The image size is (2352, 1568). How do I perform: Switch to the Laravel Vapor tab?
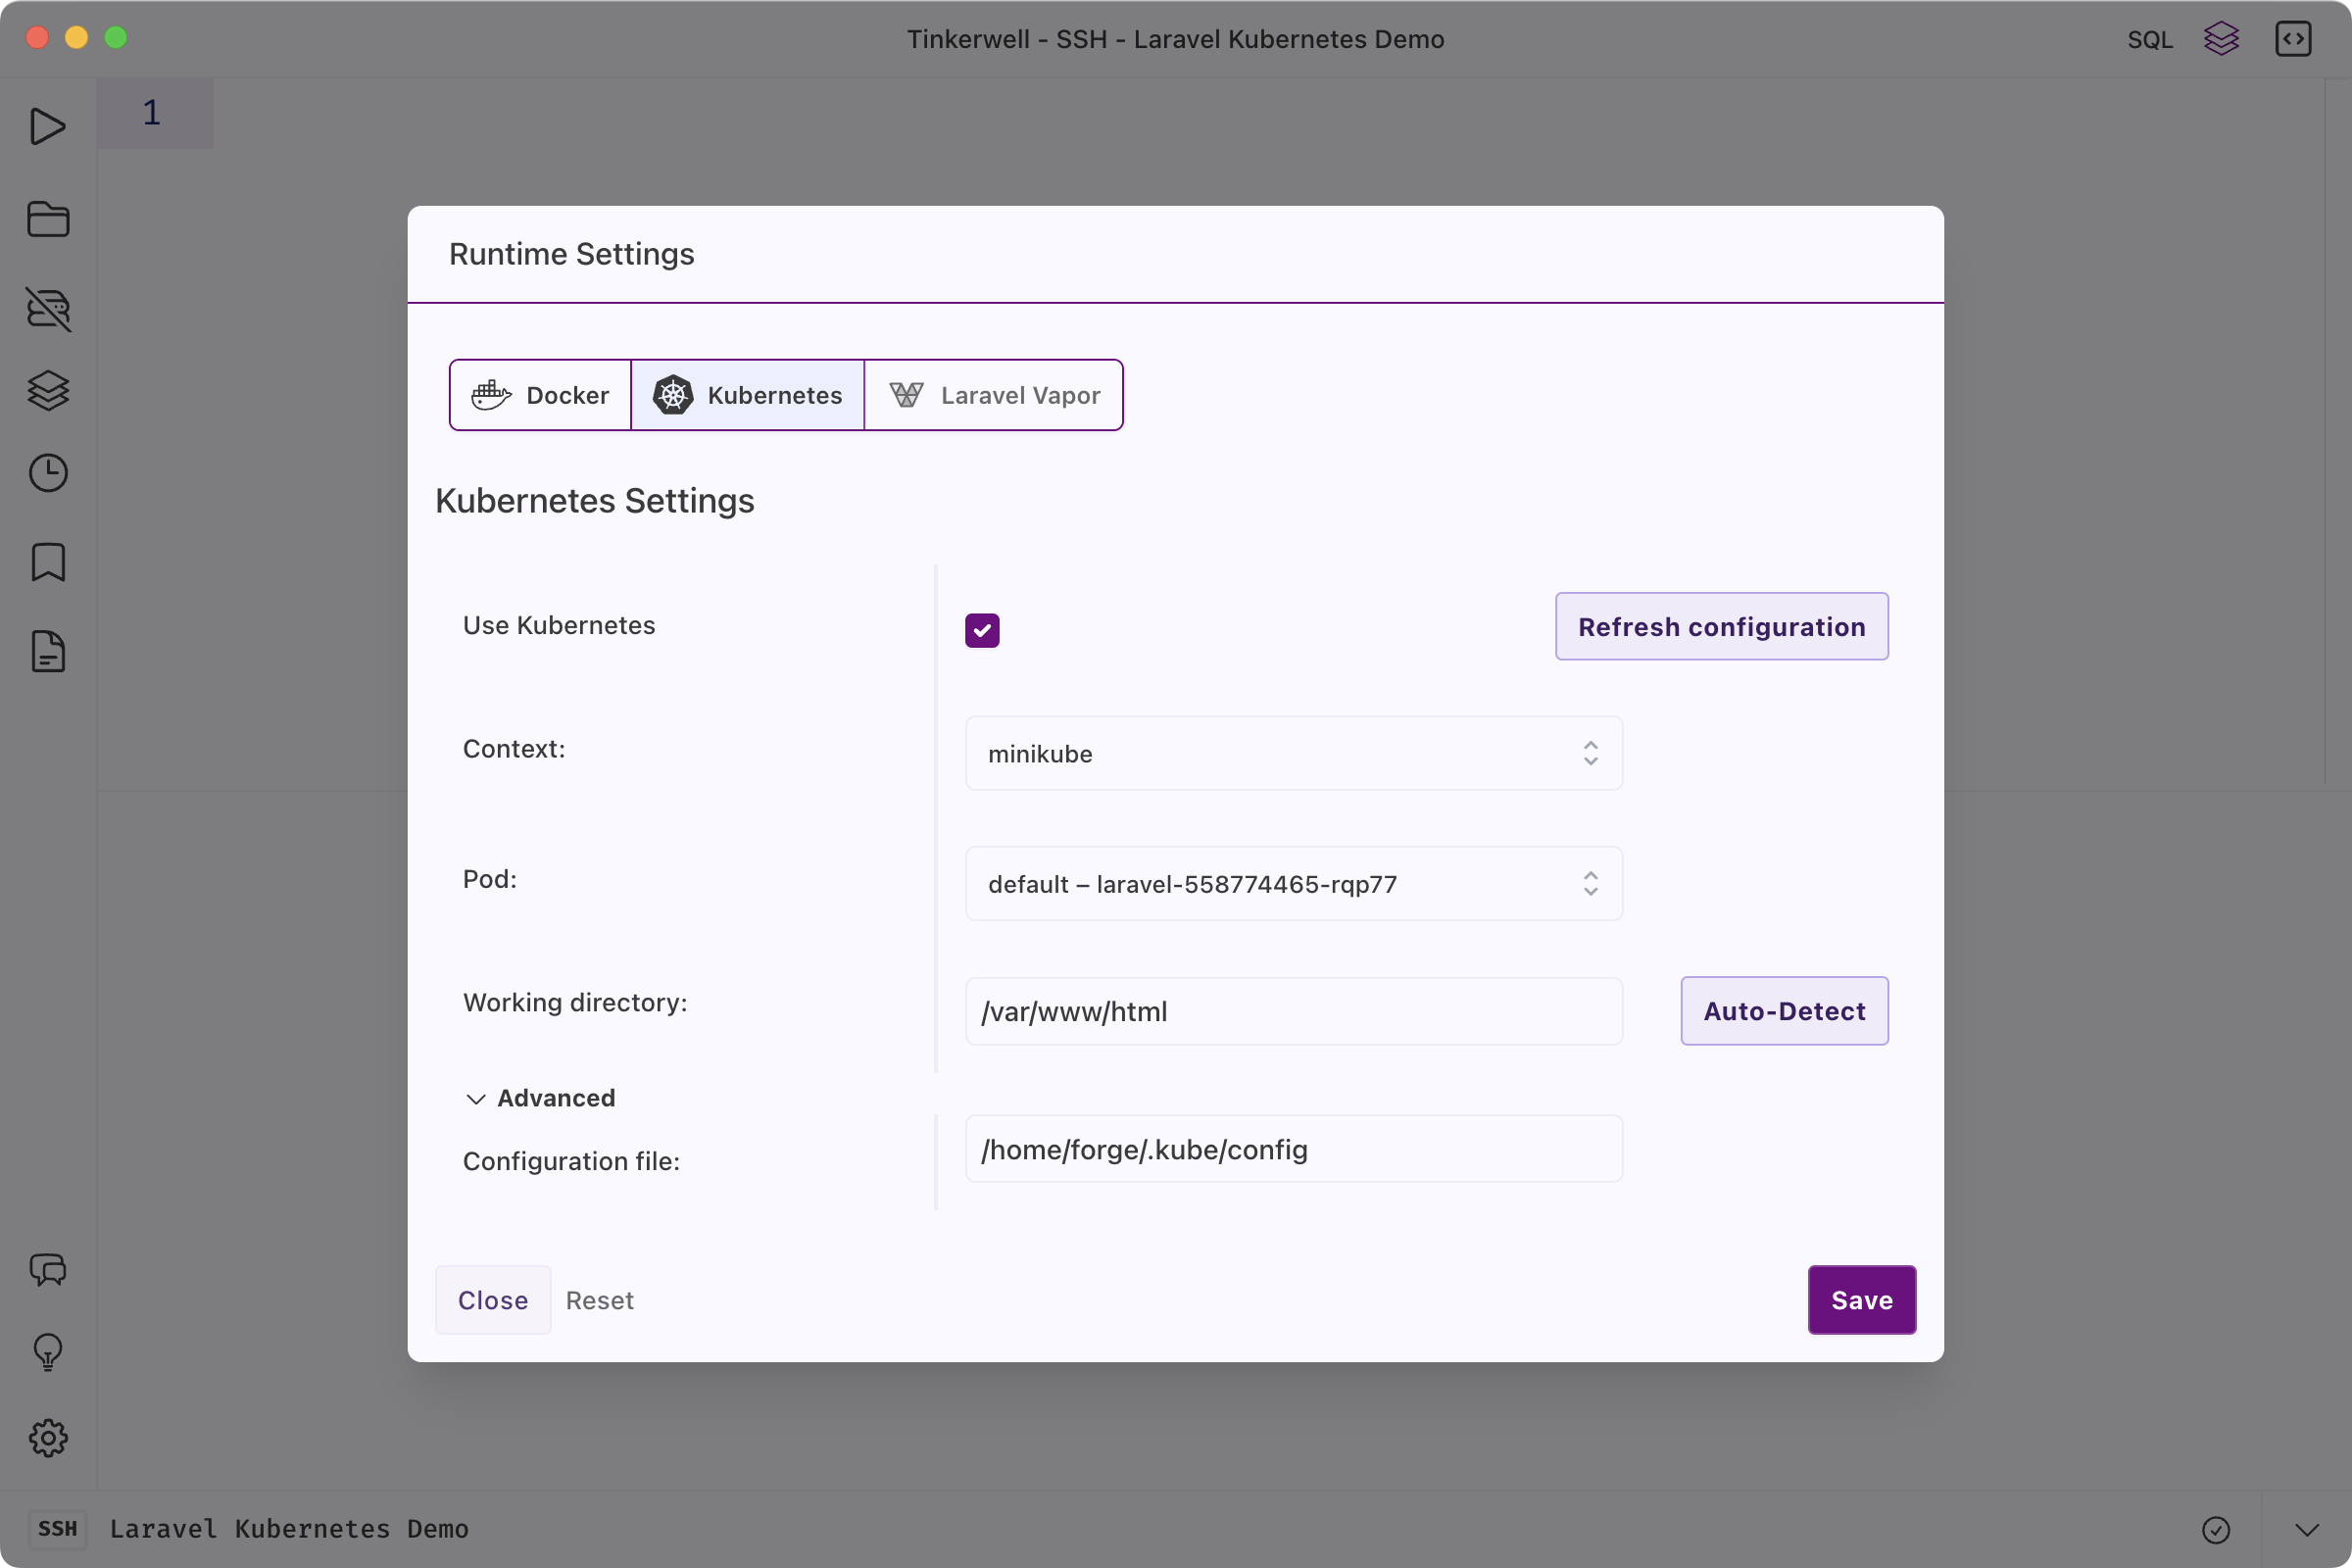click(994, 395)
